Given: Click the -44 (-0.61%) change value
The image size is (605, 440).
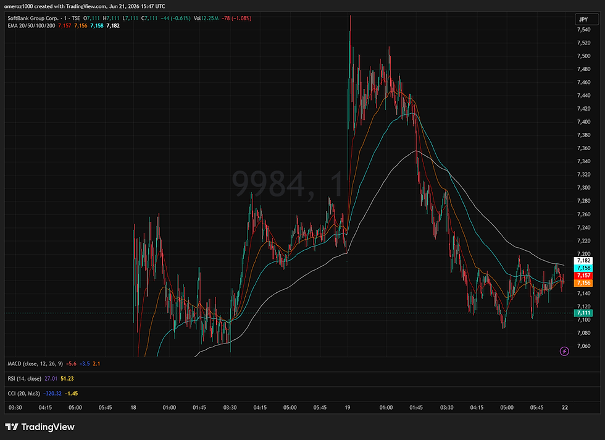Looking at the screenshot, I should pos(175,18).
